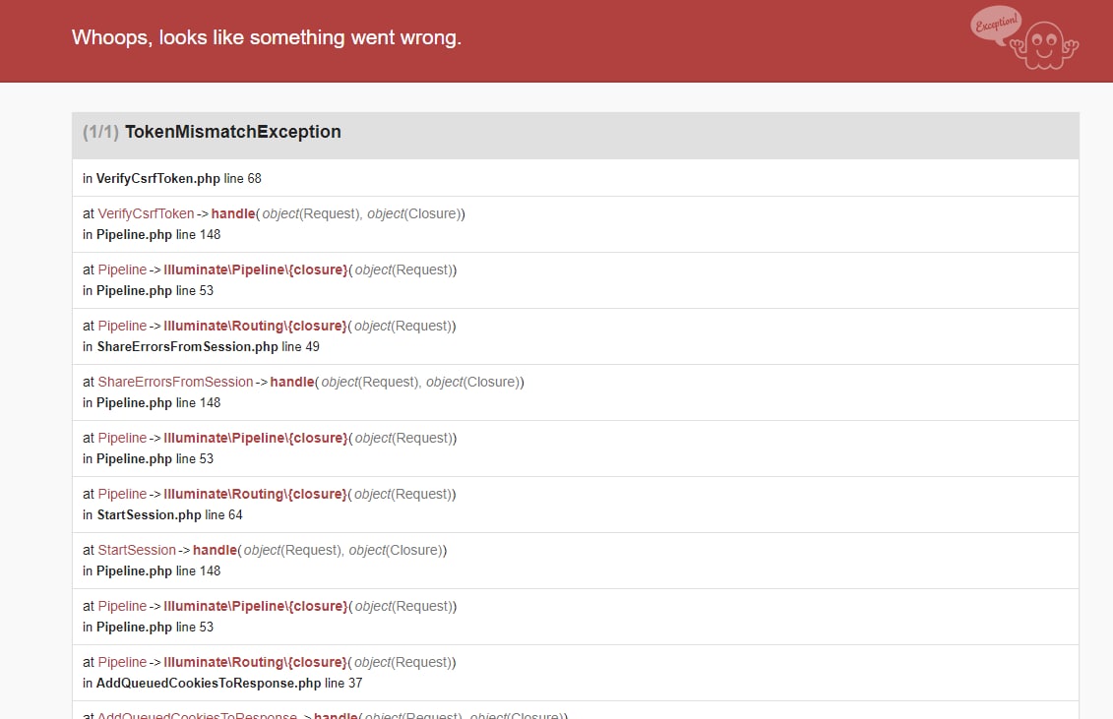This screenshot has width=1113, height=719.
Task: Click "Pipeline.php line 148" below the StartSession handle
Action: click(158, 571)
